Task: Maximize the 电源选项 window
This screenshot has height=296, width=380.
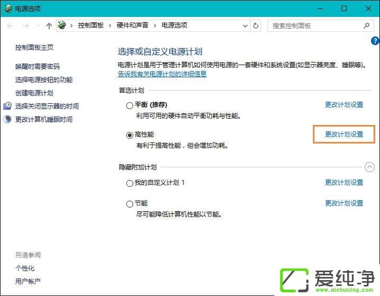Action: click(344, 9)
